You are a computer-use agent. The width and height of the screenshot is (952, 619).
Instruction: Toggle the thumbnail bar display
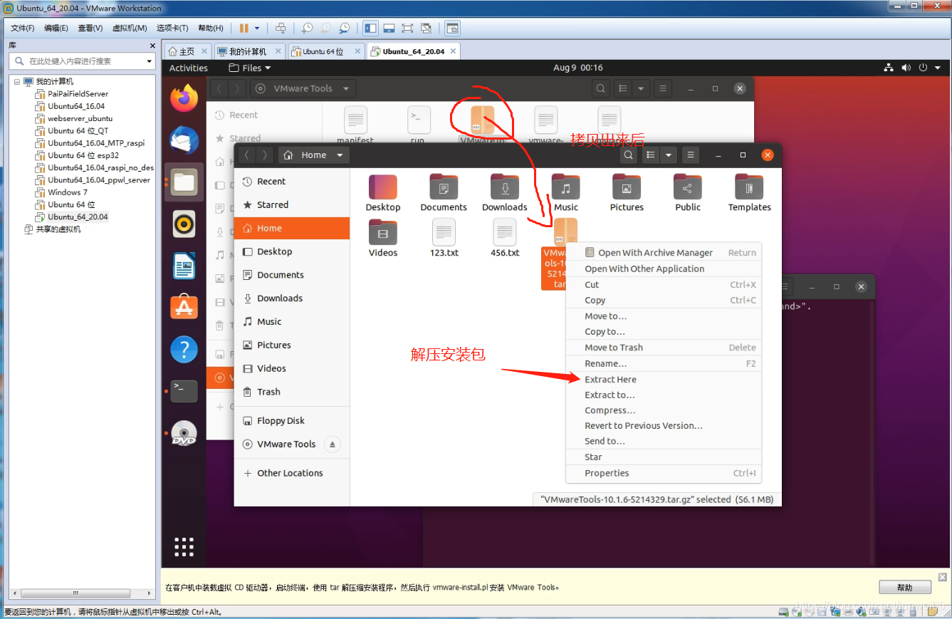[389, 28]
